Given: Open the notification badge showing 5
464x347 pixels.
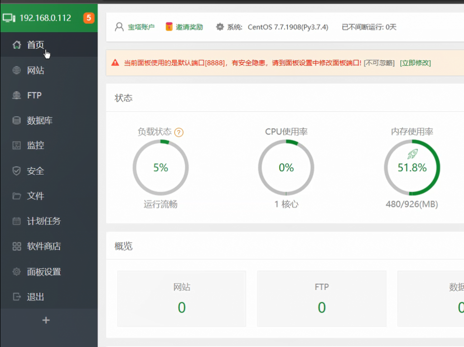Looking at the screenshot, I should click(89, 19).
